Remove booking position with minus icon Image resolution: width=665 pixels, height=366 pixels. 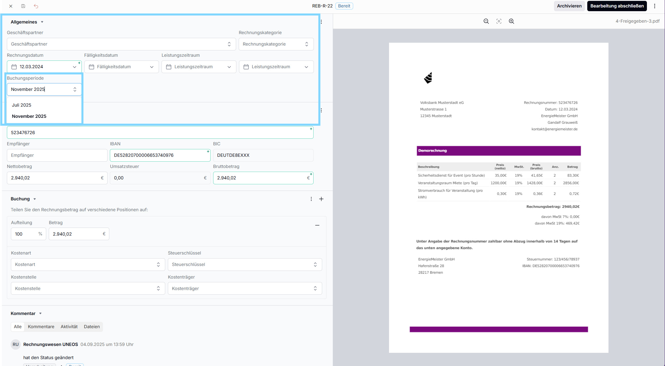tap(317, 225)
